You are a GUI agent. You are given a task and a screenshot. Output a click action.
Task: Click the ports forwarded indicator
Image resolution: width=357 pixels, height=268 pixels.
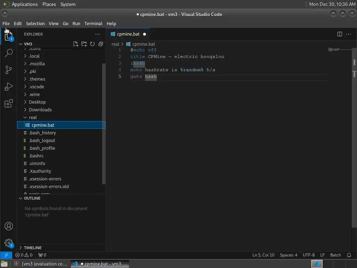point(42,255)
